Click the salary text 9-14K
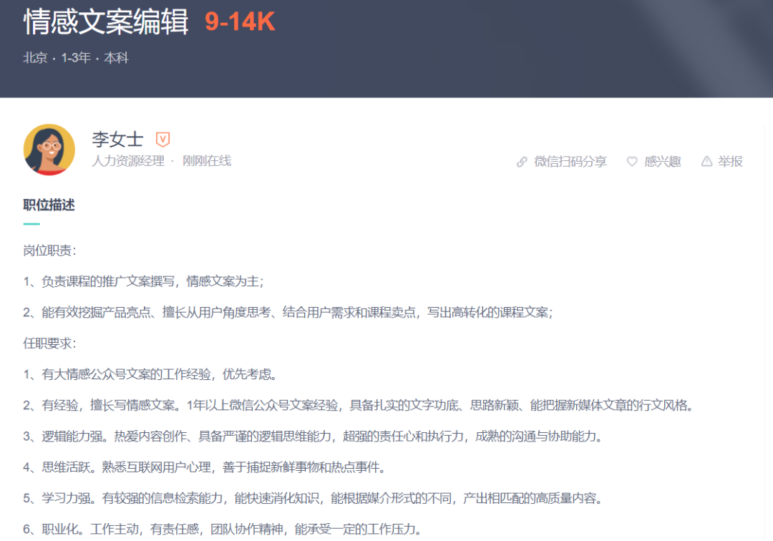 240,21
